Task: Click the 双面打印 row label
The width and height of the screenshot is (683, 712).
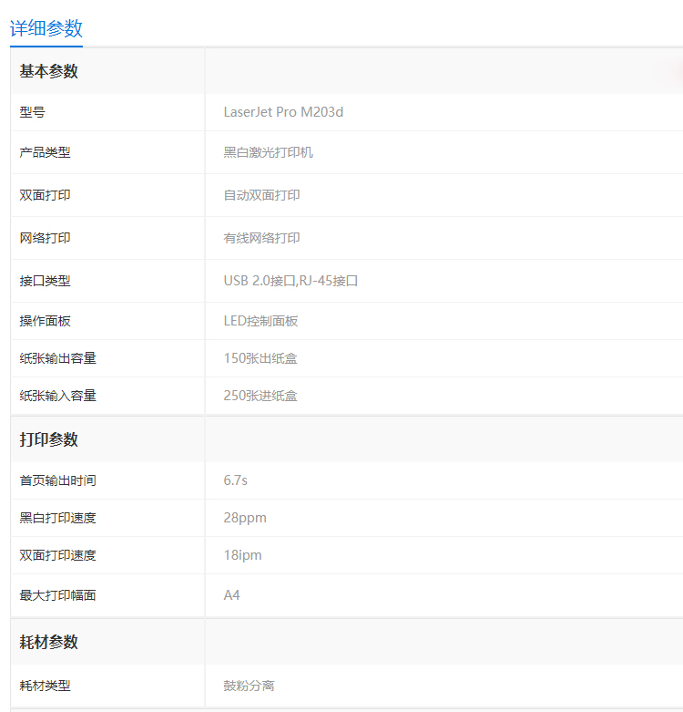Action: coord(45,195)
